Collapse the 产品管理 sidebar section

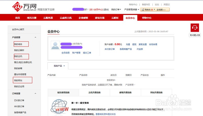point(35,37)
